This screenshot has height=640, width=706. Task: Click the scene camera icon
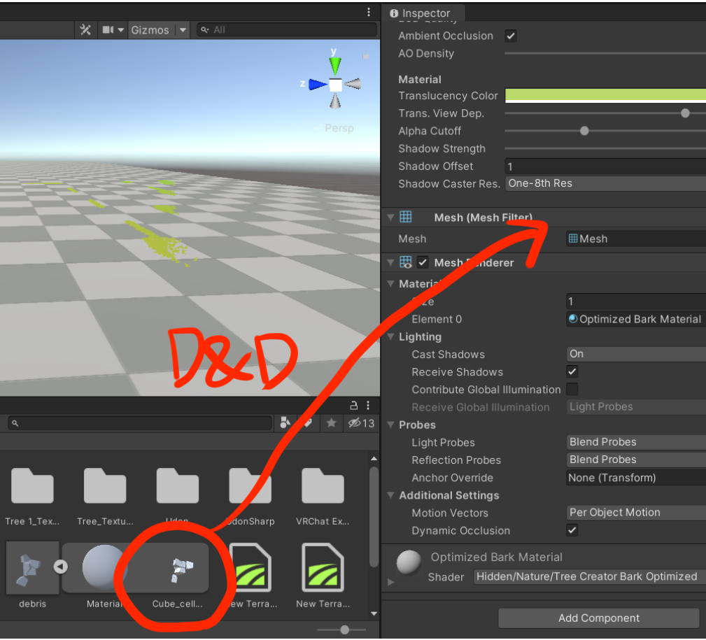[108, 29]
